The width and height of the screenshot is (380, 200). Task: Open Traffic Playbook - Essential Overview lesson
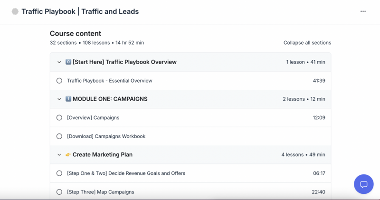coord(110,81)
